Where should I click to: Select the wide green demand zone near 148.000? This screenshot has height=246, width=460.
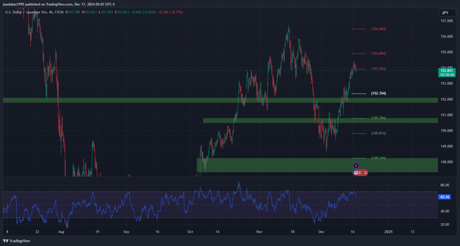(x=317, y=165)
